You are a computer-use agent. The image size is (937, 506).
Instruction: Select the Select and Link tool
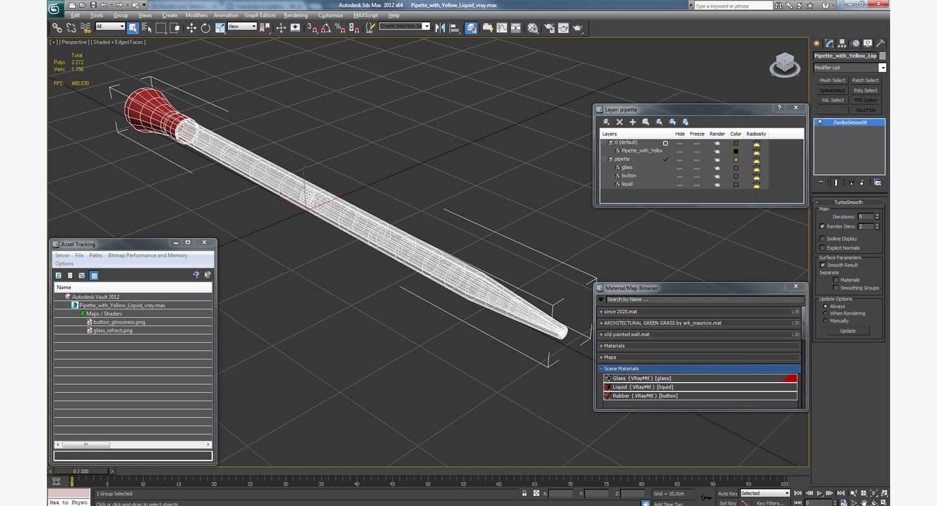57,28
